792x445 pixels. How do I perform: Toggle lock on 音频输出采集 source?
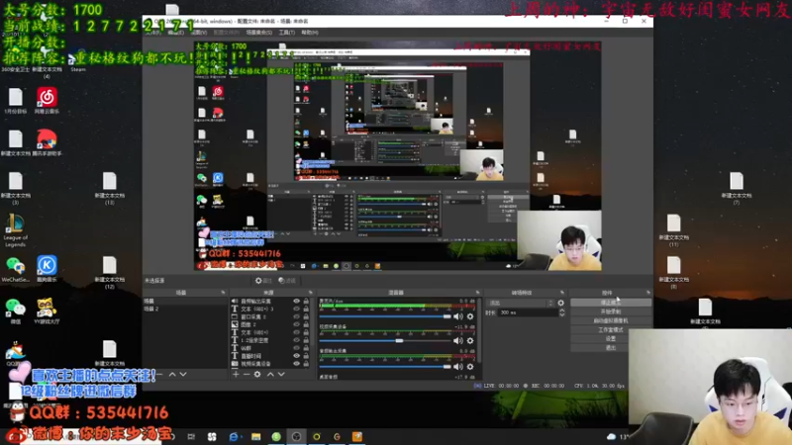point(306,302)
